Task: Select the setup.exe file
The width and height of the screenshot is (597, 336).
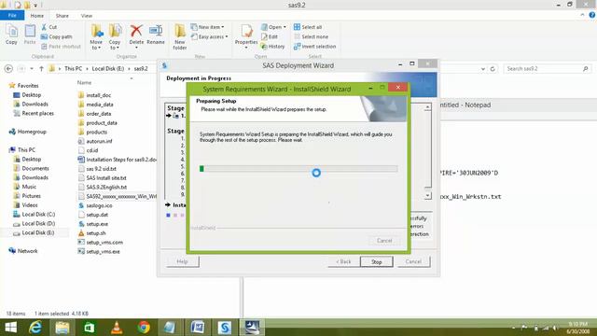Action: click(93, 224)
